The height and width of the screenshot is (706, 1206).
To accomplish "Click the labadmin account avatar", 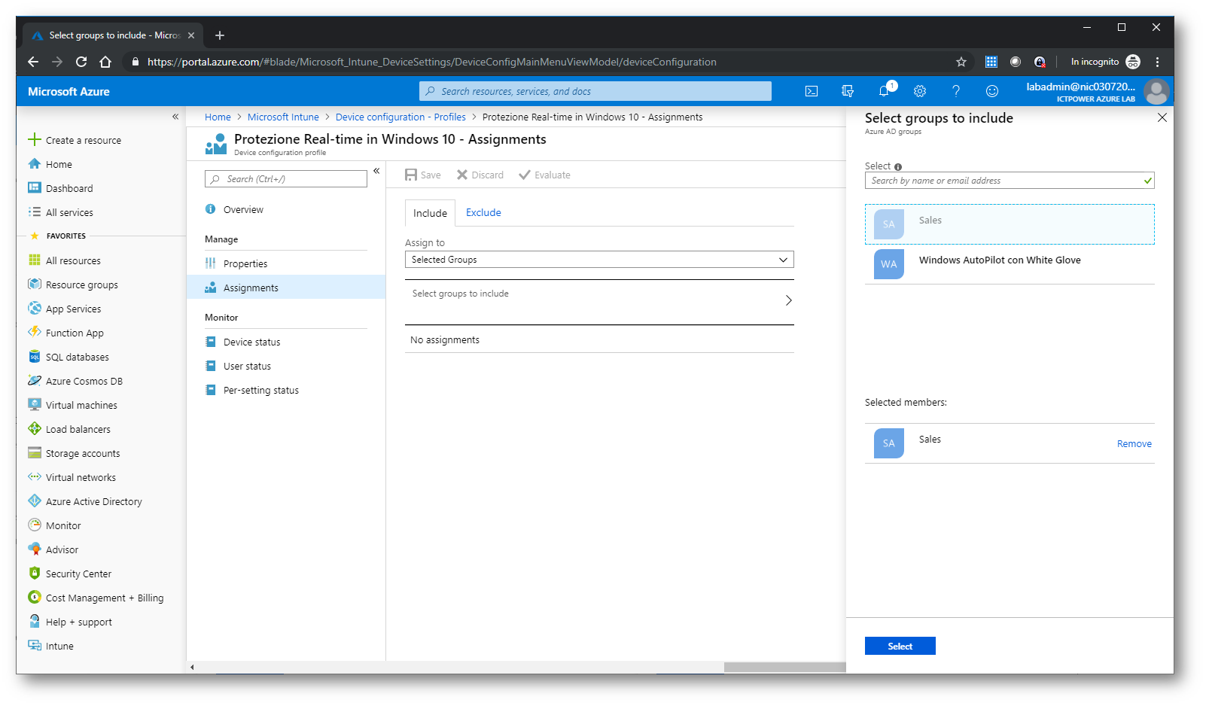I will (1156, 91).
